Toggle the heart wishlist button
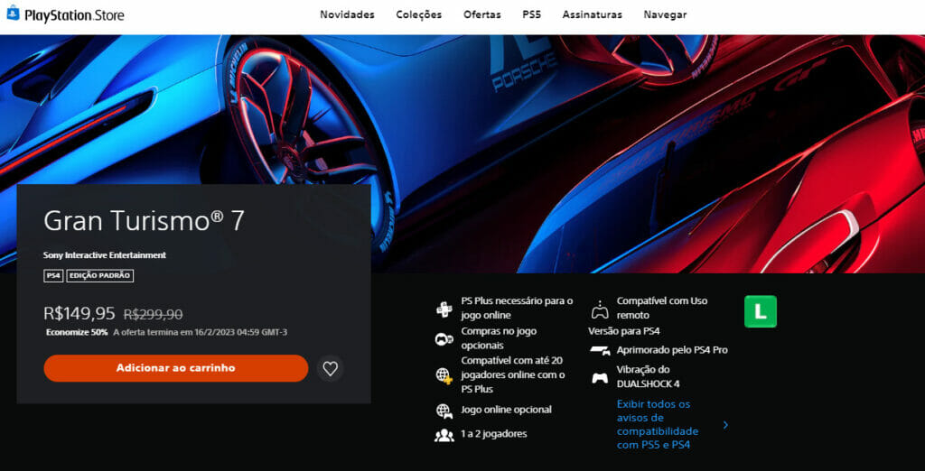The height and width of the screenshot is (471, 925). tap(330, 368)
